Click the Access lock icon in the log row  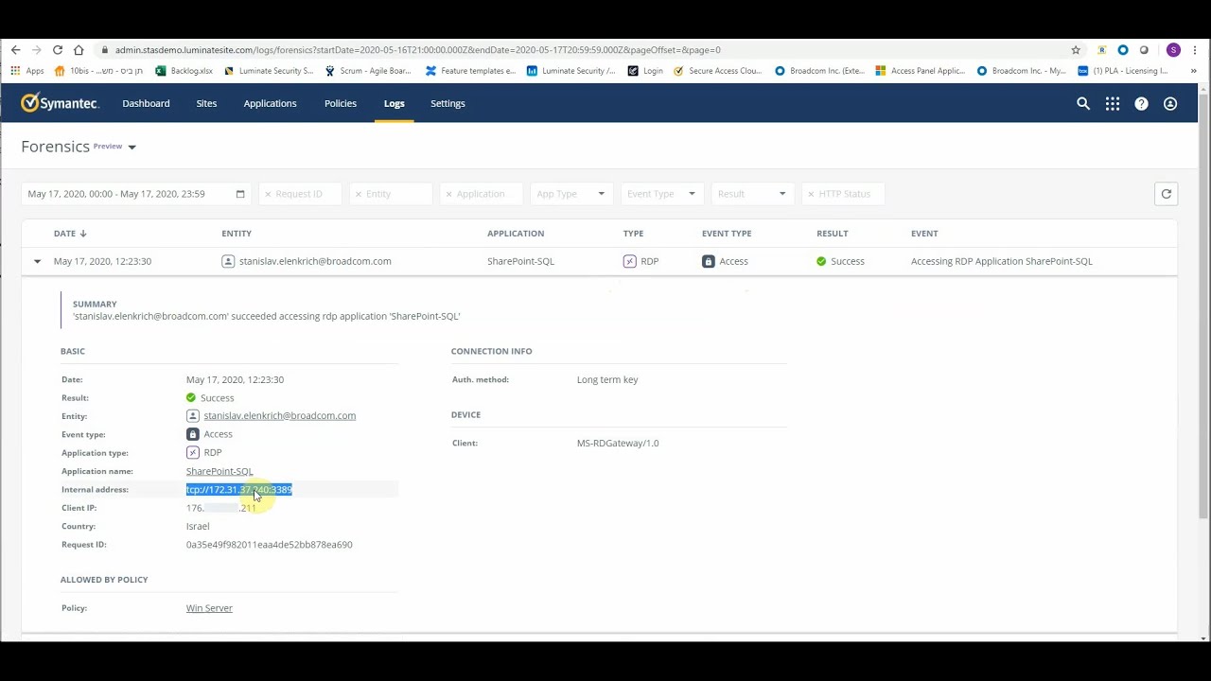point(709,261)
